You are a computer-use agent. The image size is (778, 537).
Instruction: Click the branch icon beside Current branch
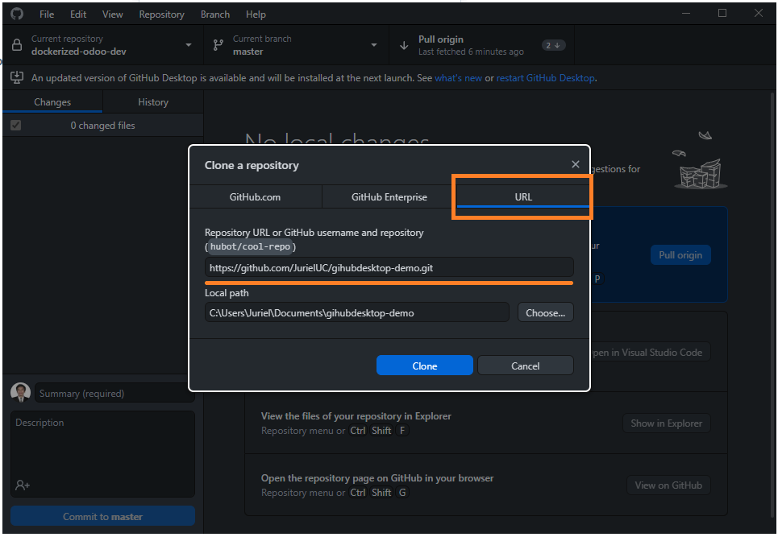[218, 45]
